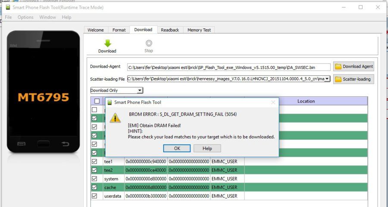Toggle the select-all checkbox in table header
Image resolution: width=388 pixels, height=207 pixels.
[x=97, y=101]
